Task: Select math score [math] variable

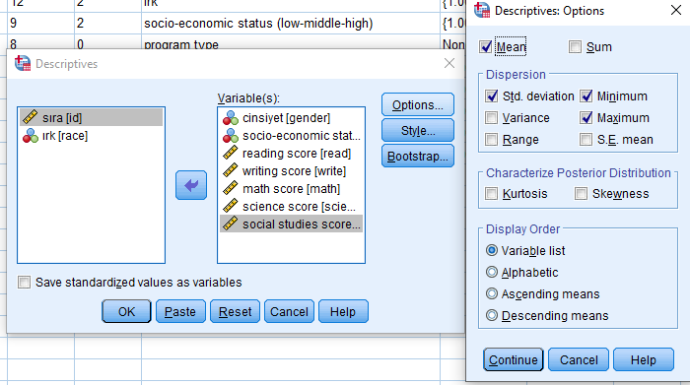Action: coord(291,188)
